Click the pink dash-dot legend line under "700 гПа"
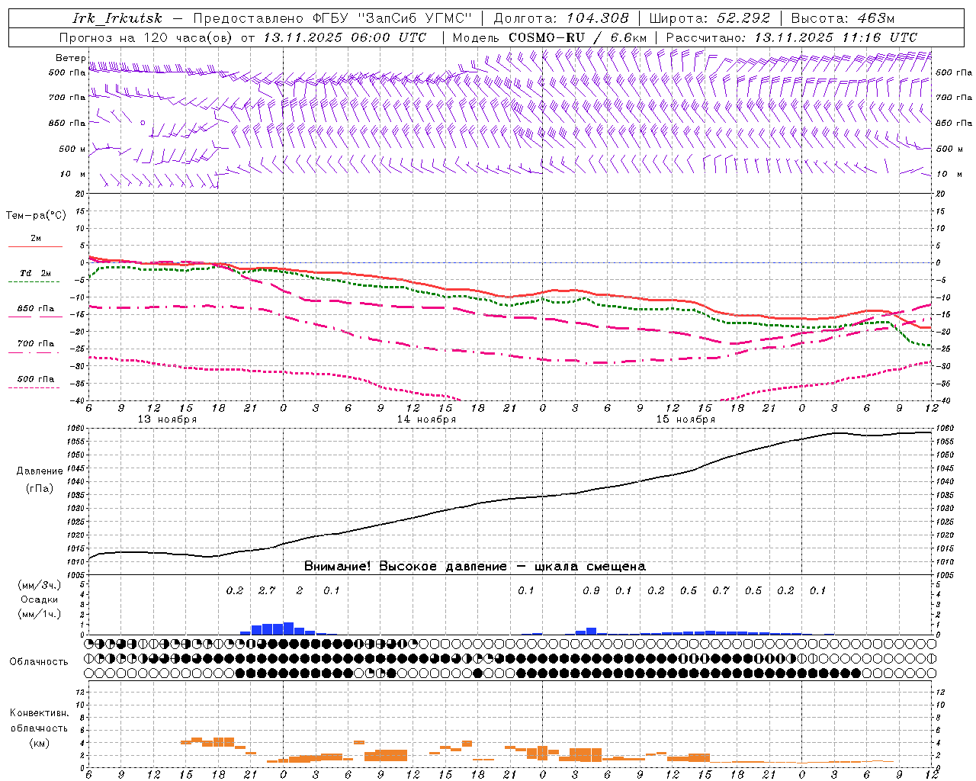Screen dimensions: 976x781 coord(34,352)
